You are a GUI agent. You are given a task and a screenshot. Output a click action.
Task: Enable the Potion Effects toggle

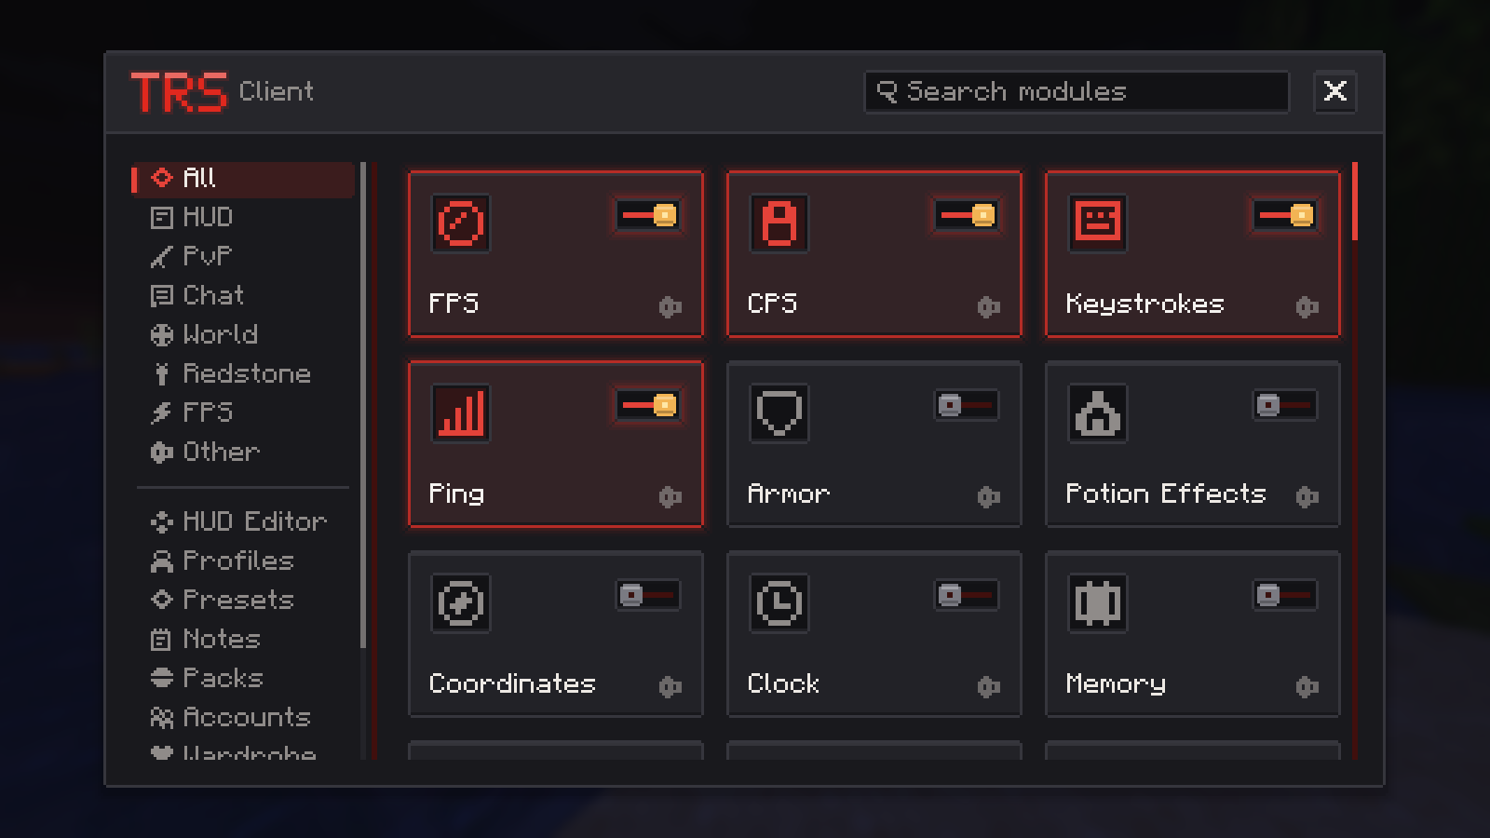(1285, 405)
